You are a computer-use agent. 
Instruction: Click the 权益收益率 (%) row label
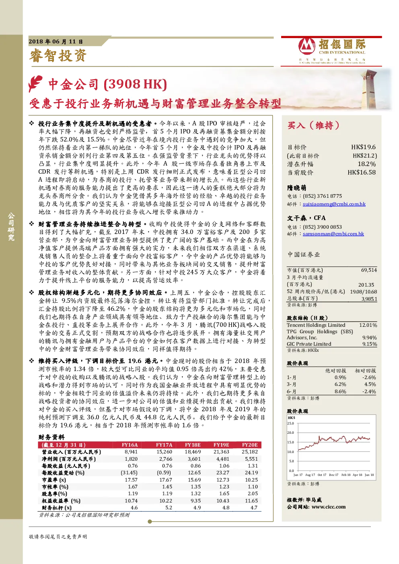[x=61, y=501]
